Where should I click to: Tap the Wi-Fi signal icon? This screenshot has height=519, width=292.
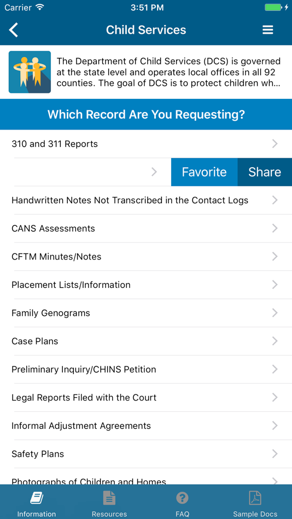pos(40,7)
